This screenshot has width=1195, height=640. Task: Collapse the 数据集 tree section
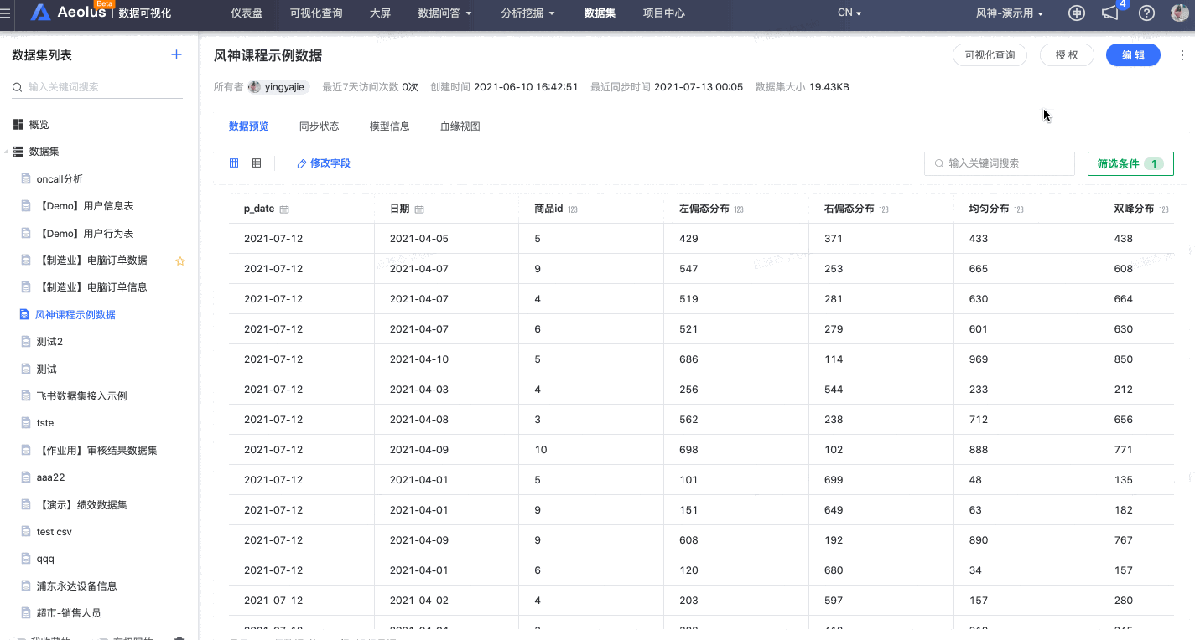[x=6, y=152]
